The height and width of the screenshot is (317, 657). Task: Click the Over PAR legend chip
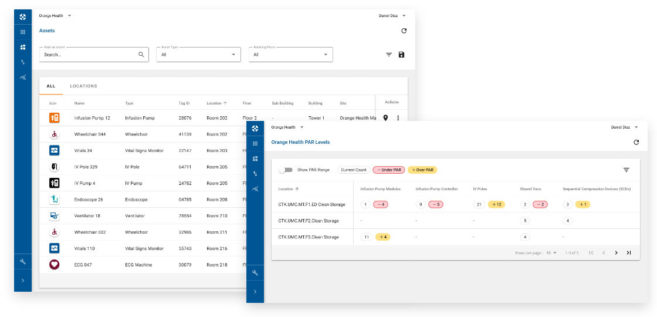[422, 170]
